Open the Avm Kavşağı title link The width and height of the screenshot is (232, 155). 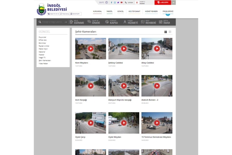pyautogui.click(x=81, y=100)
